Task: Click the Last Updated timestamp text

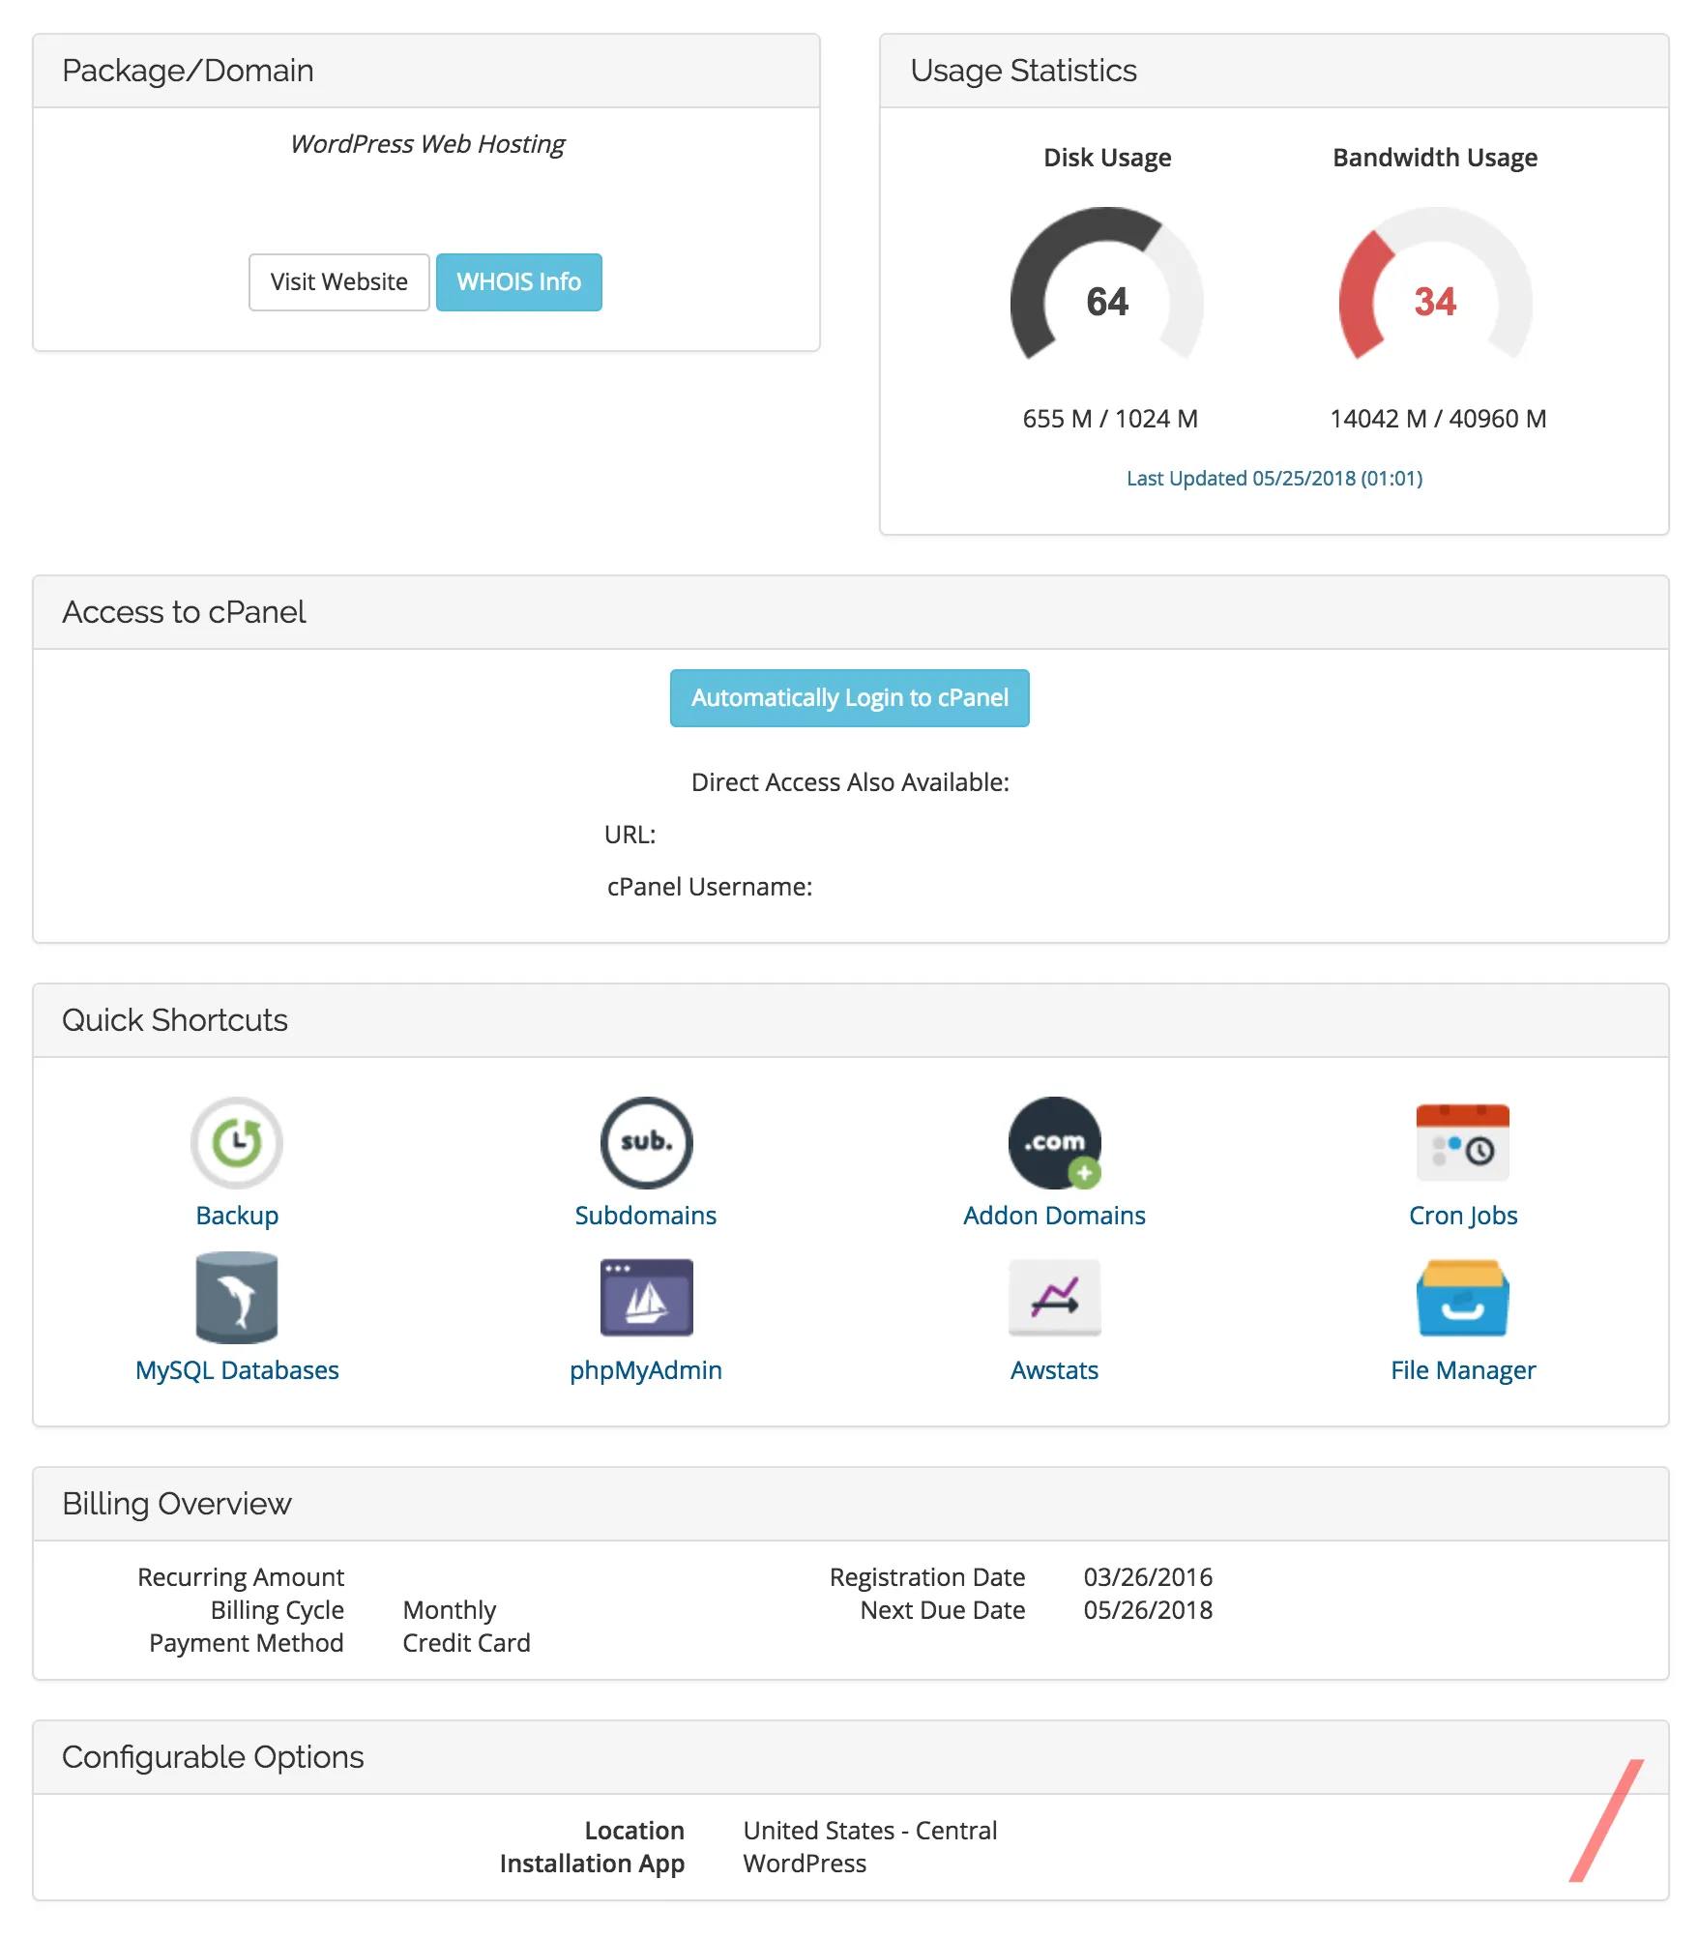Action: (1274, 479)
